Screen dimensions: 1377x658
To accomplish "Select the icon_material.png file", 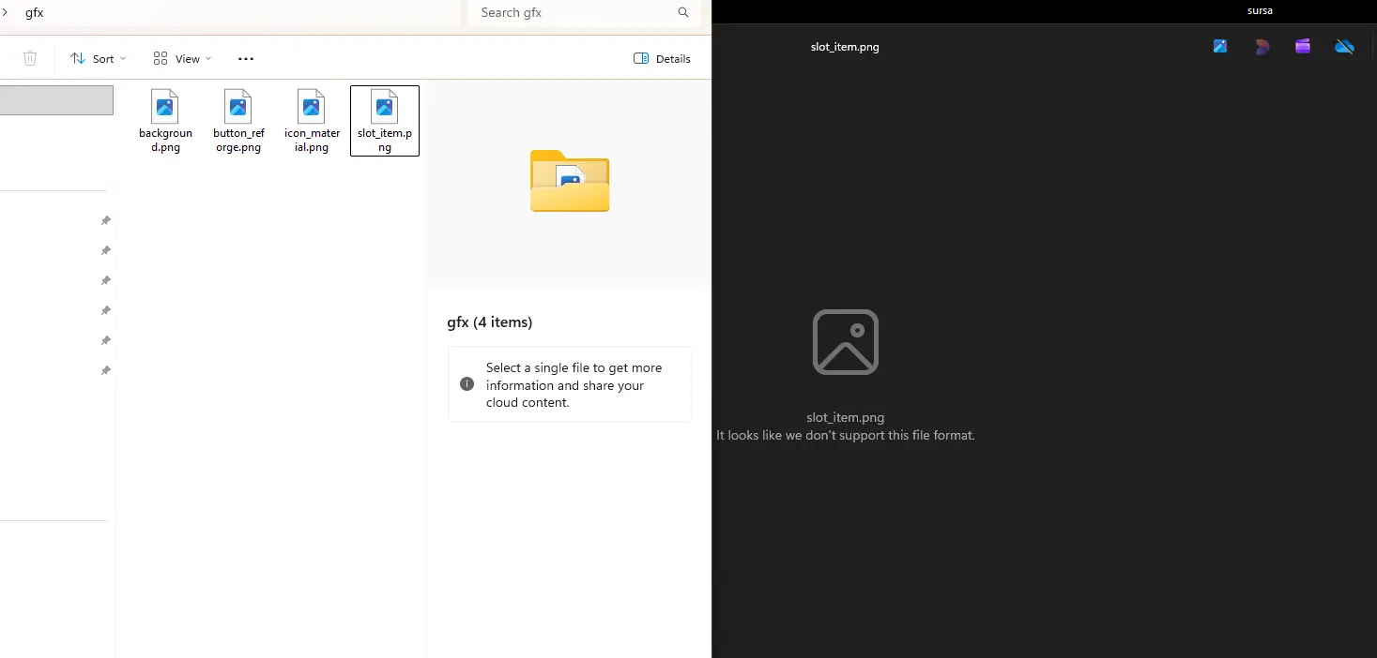I will pyautogui.click(x=312, y=121).
